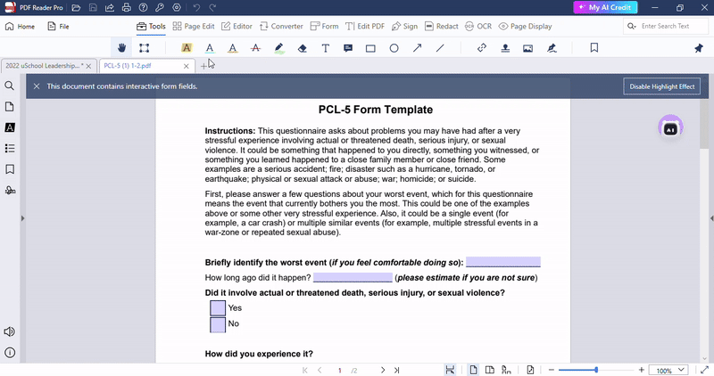Adjust the zoom slider handle
This screenshot has height=376, width=714.
[x=596, y=370]
